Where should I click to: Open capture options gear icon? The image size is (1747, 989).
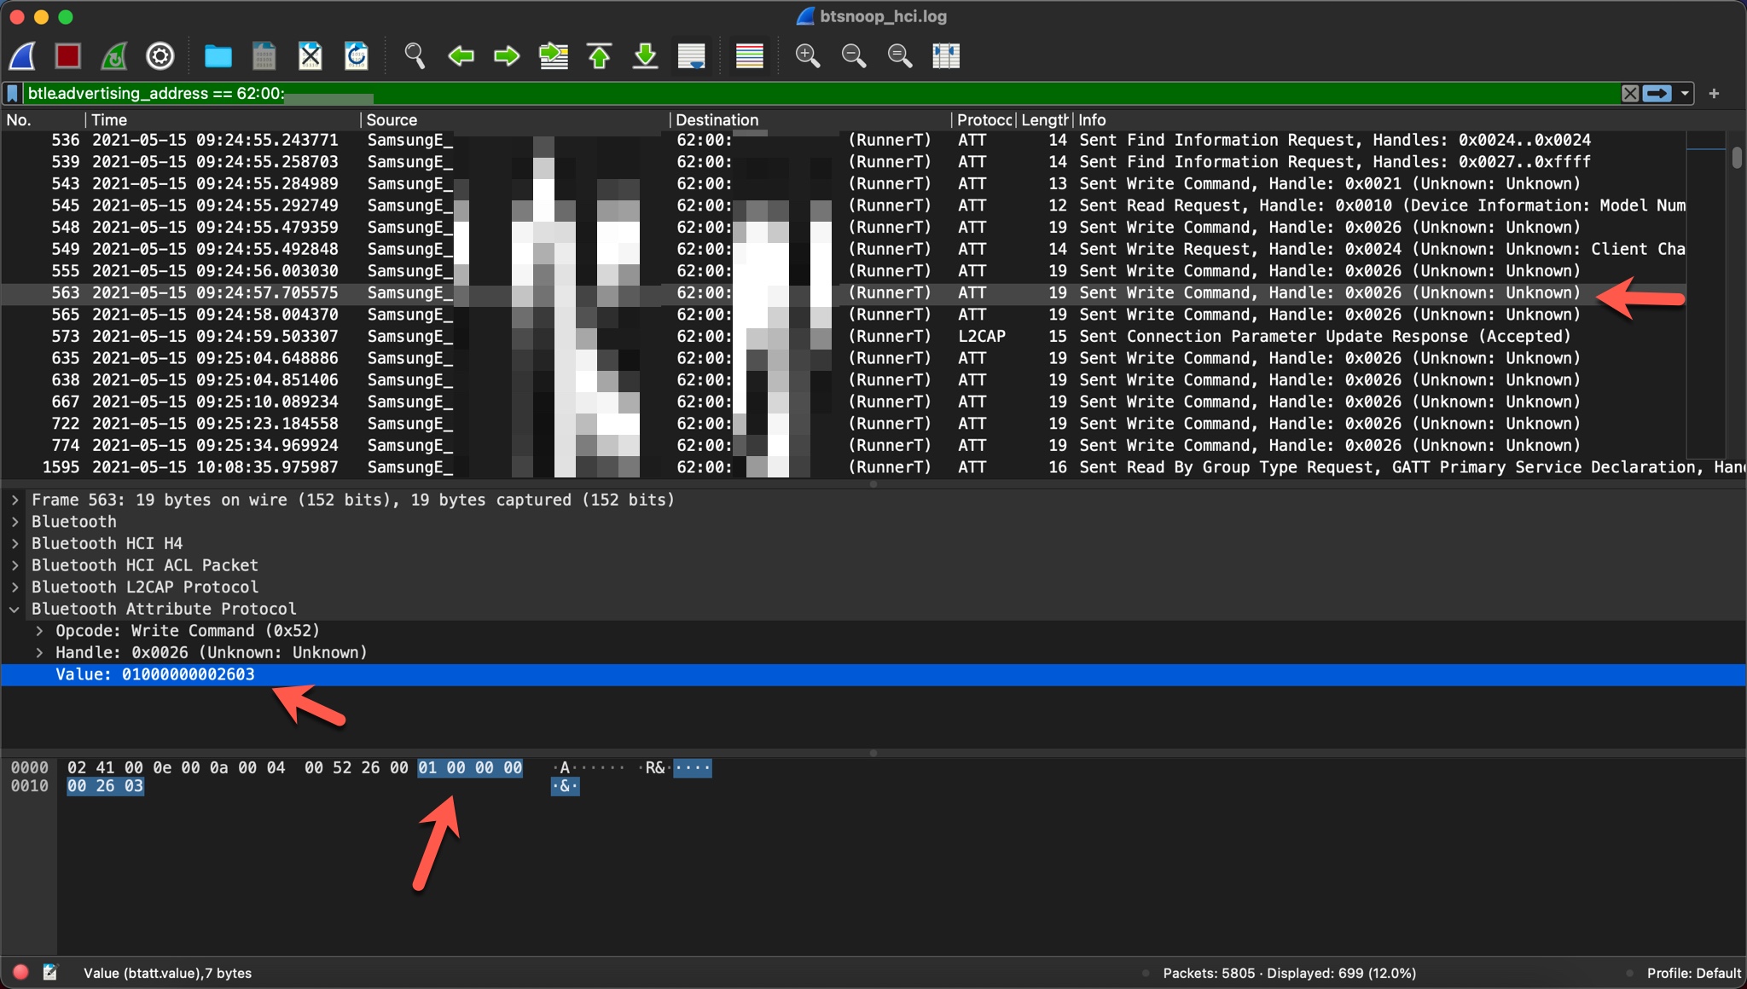coord(160,56)
